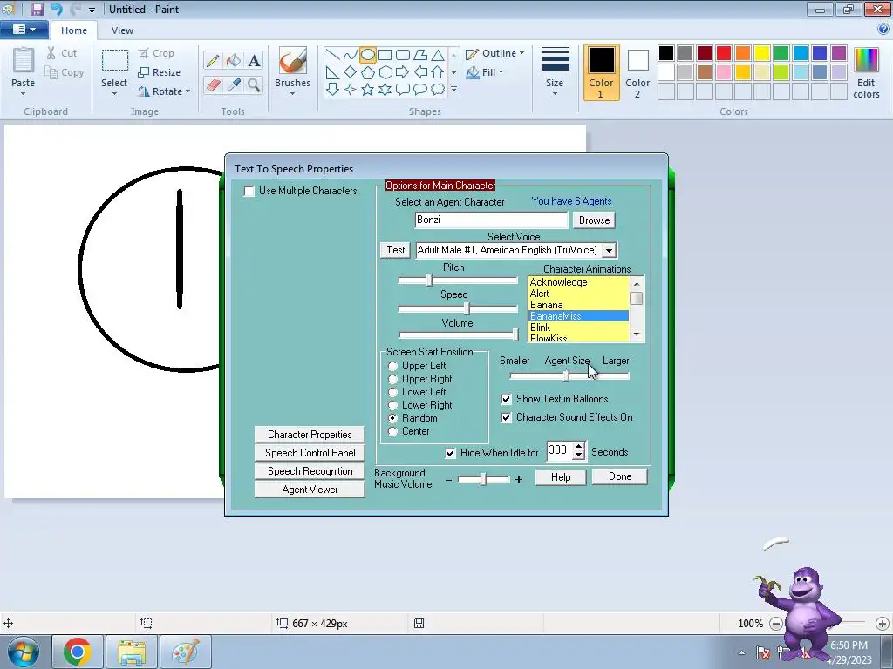Uncheck Hide When Idle for
Screen dimensions: 893x669
(450, 453)
